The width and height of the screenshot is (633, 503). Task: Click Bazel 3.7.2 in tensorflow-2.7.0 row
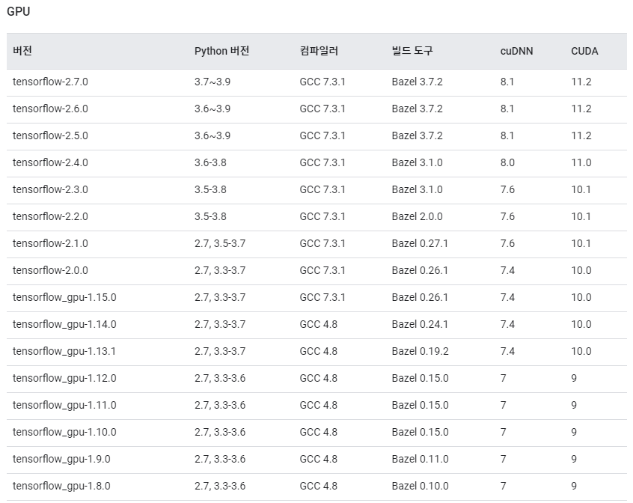(x=417, y=82)
